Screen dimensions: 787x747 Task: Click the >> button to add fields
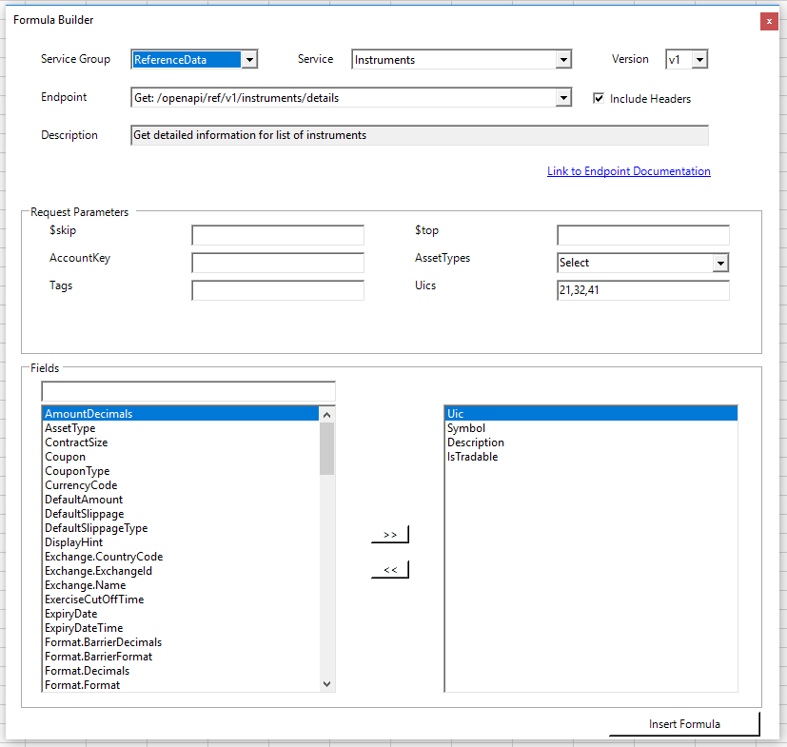pyautogui.click(x=389, y=534)
